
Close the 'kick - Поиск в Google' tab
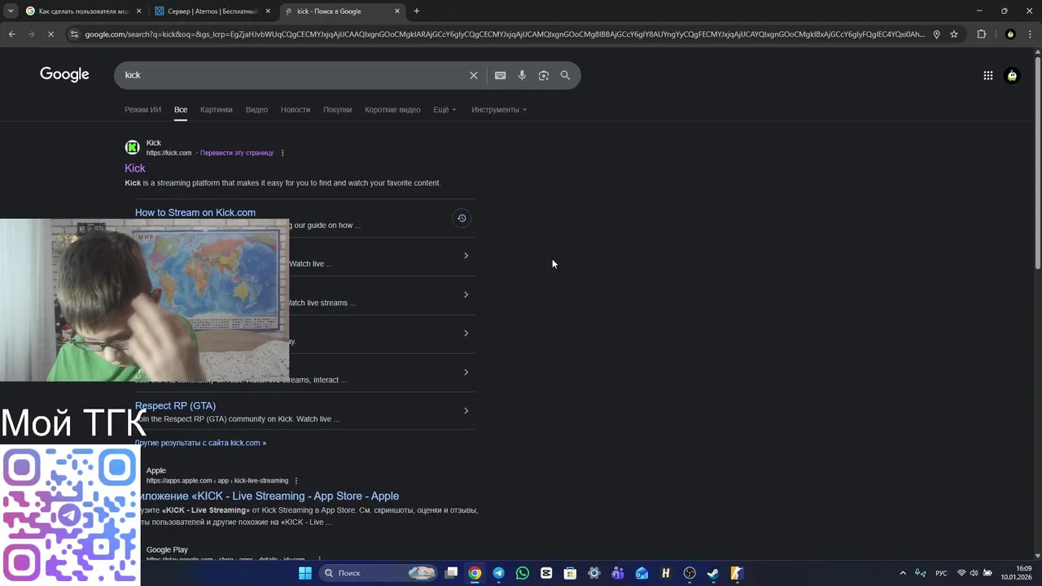tap(397, 11)
